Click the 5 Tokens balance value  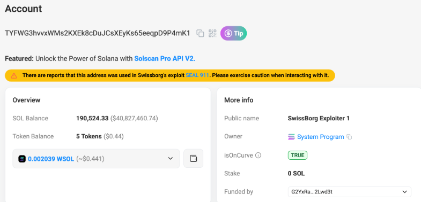89,136
